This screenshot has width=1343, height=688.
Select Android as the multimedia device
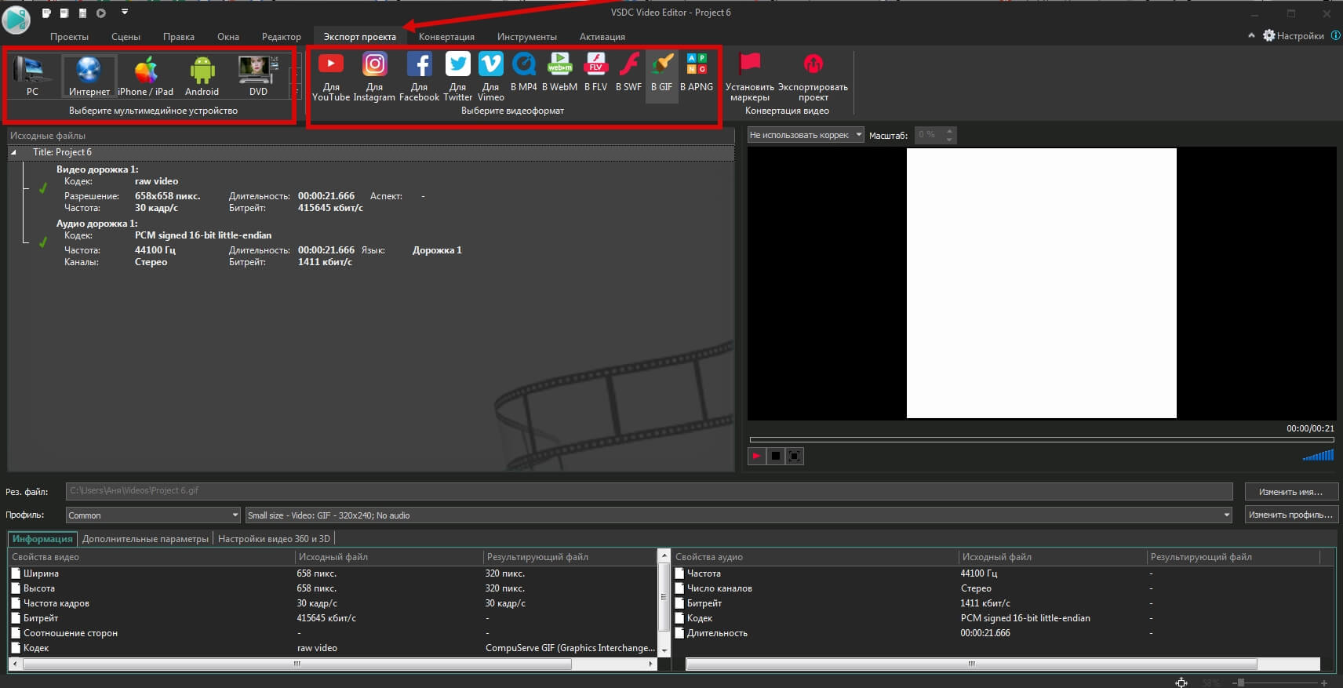pos(202,72)
